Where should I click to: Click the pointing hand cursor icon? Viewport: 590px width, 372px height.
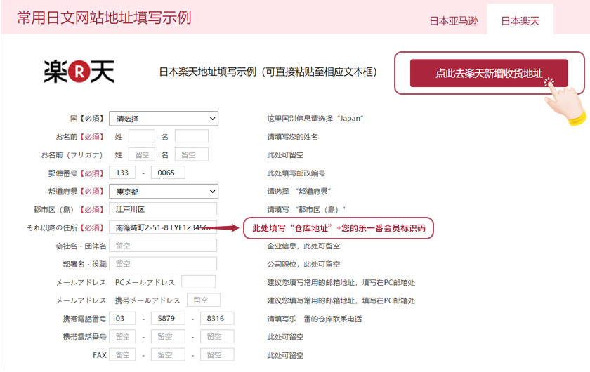(x=567, y=99)
